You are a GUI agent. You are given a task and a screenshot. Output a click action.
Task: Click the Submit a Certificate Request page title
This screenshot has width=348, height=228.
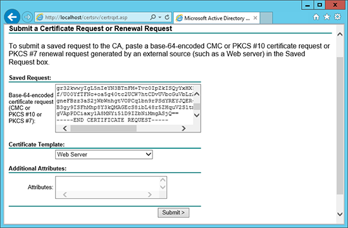pyautogui.click(x=90, y=28)
